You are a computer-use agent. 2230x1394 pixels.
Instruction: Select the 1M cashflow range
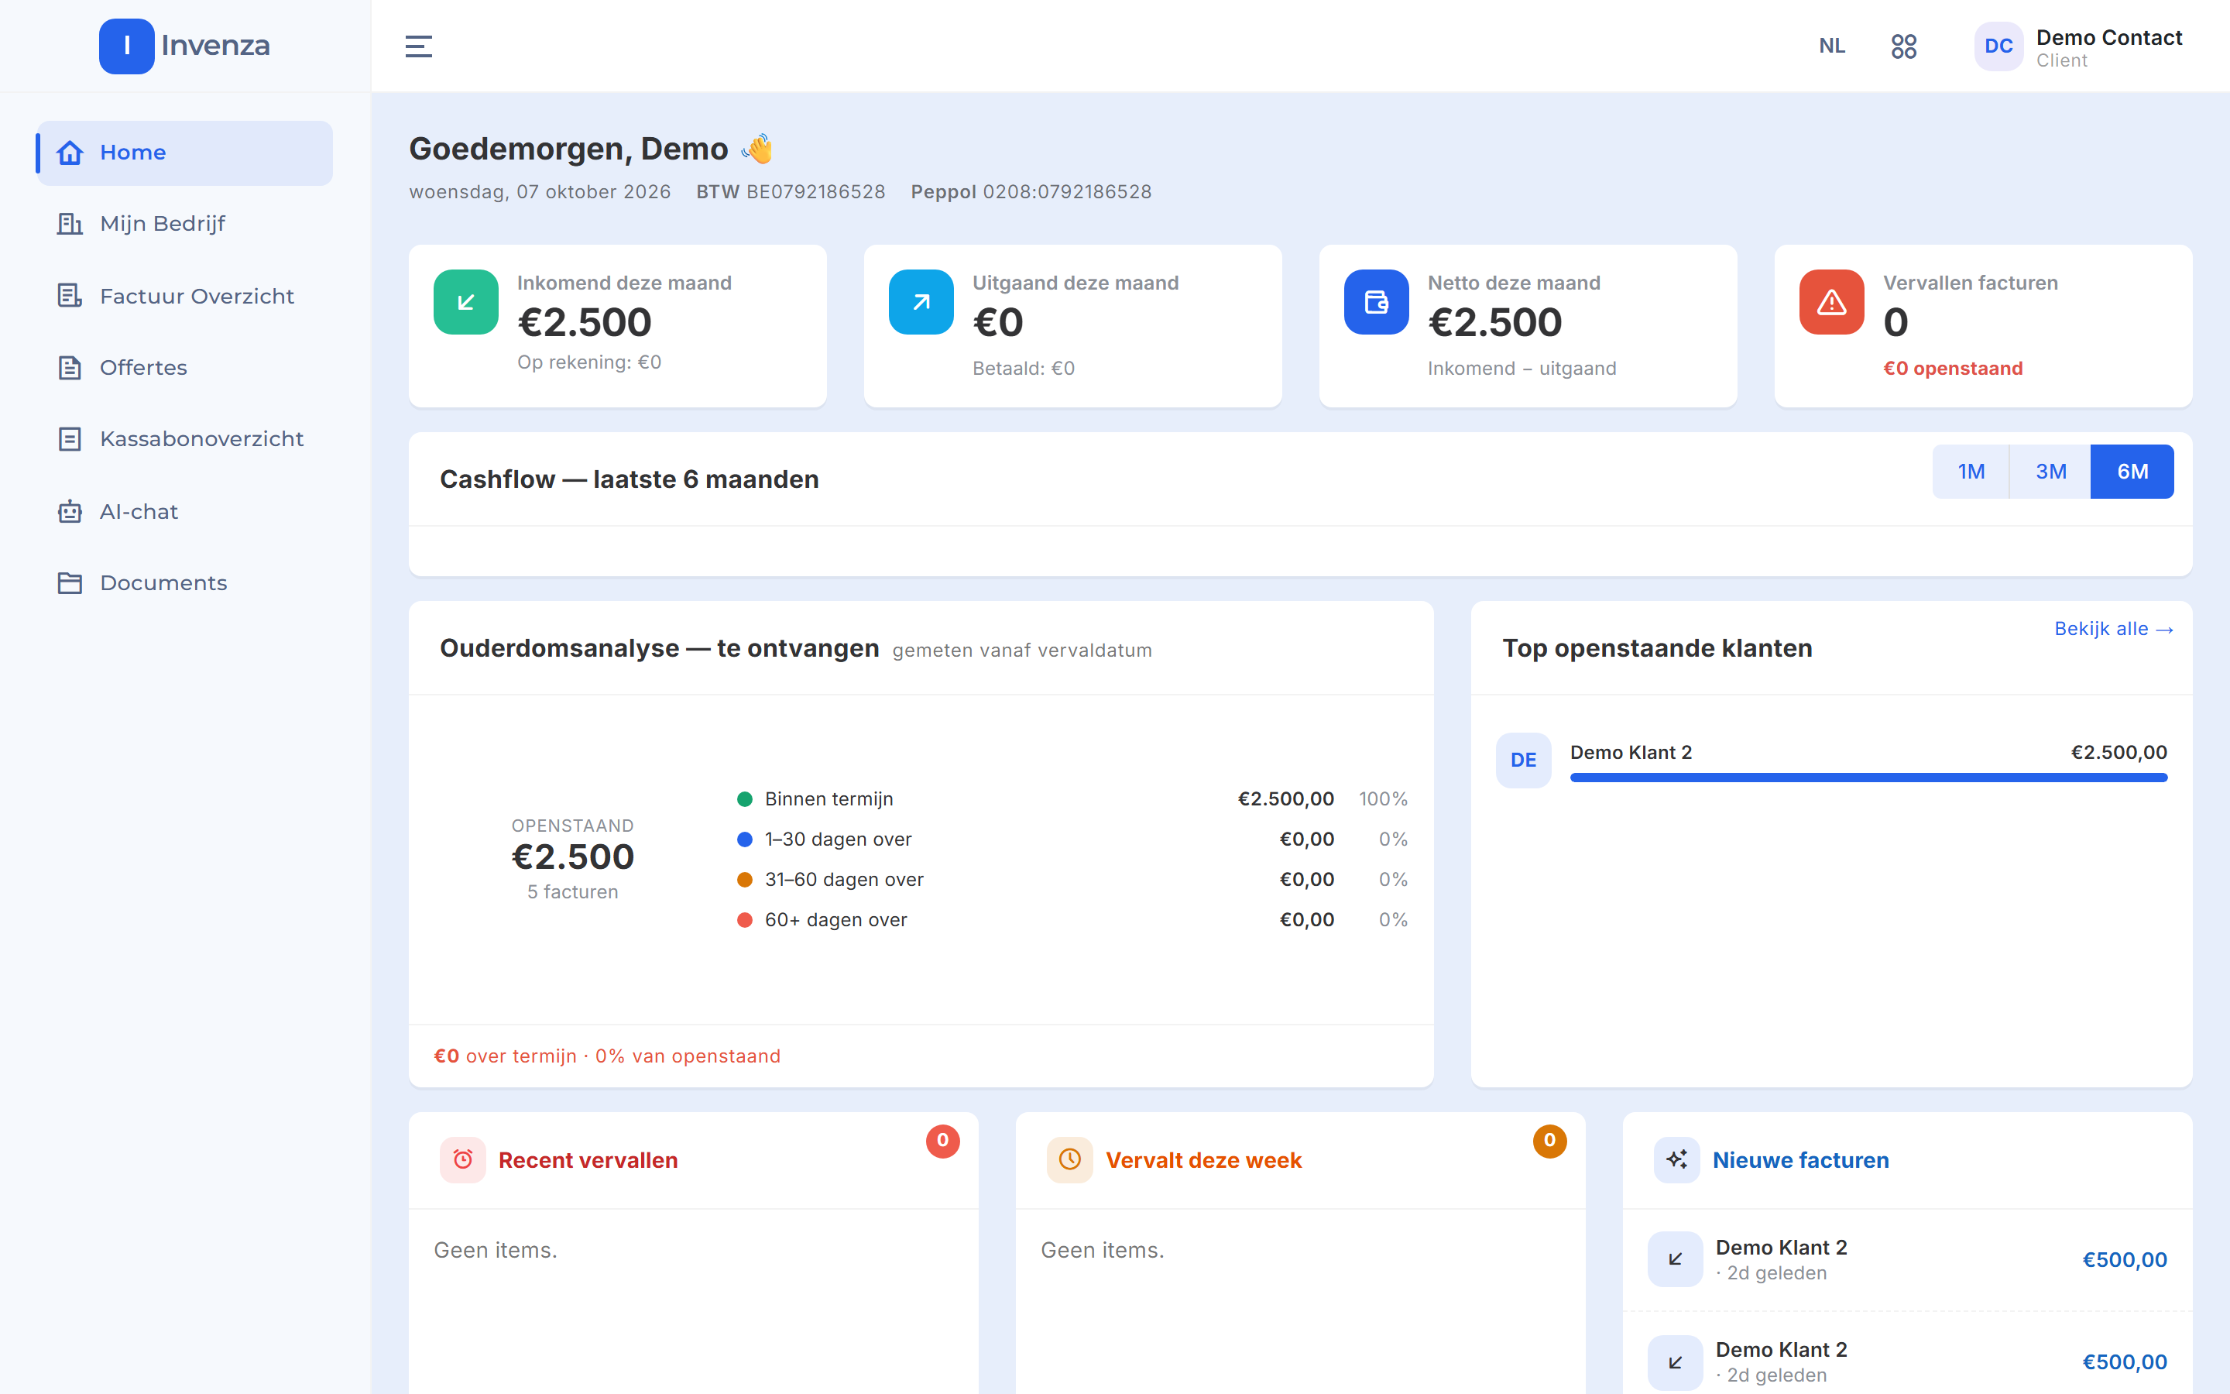coord(1971,472)
